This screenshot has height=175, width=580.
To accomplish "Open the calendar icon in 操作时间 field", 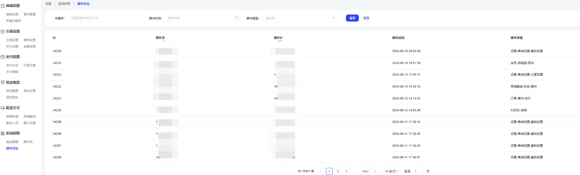I will [236, 18].
